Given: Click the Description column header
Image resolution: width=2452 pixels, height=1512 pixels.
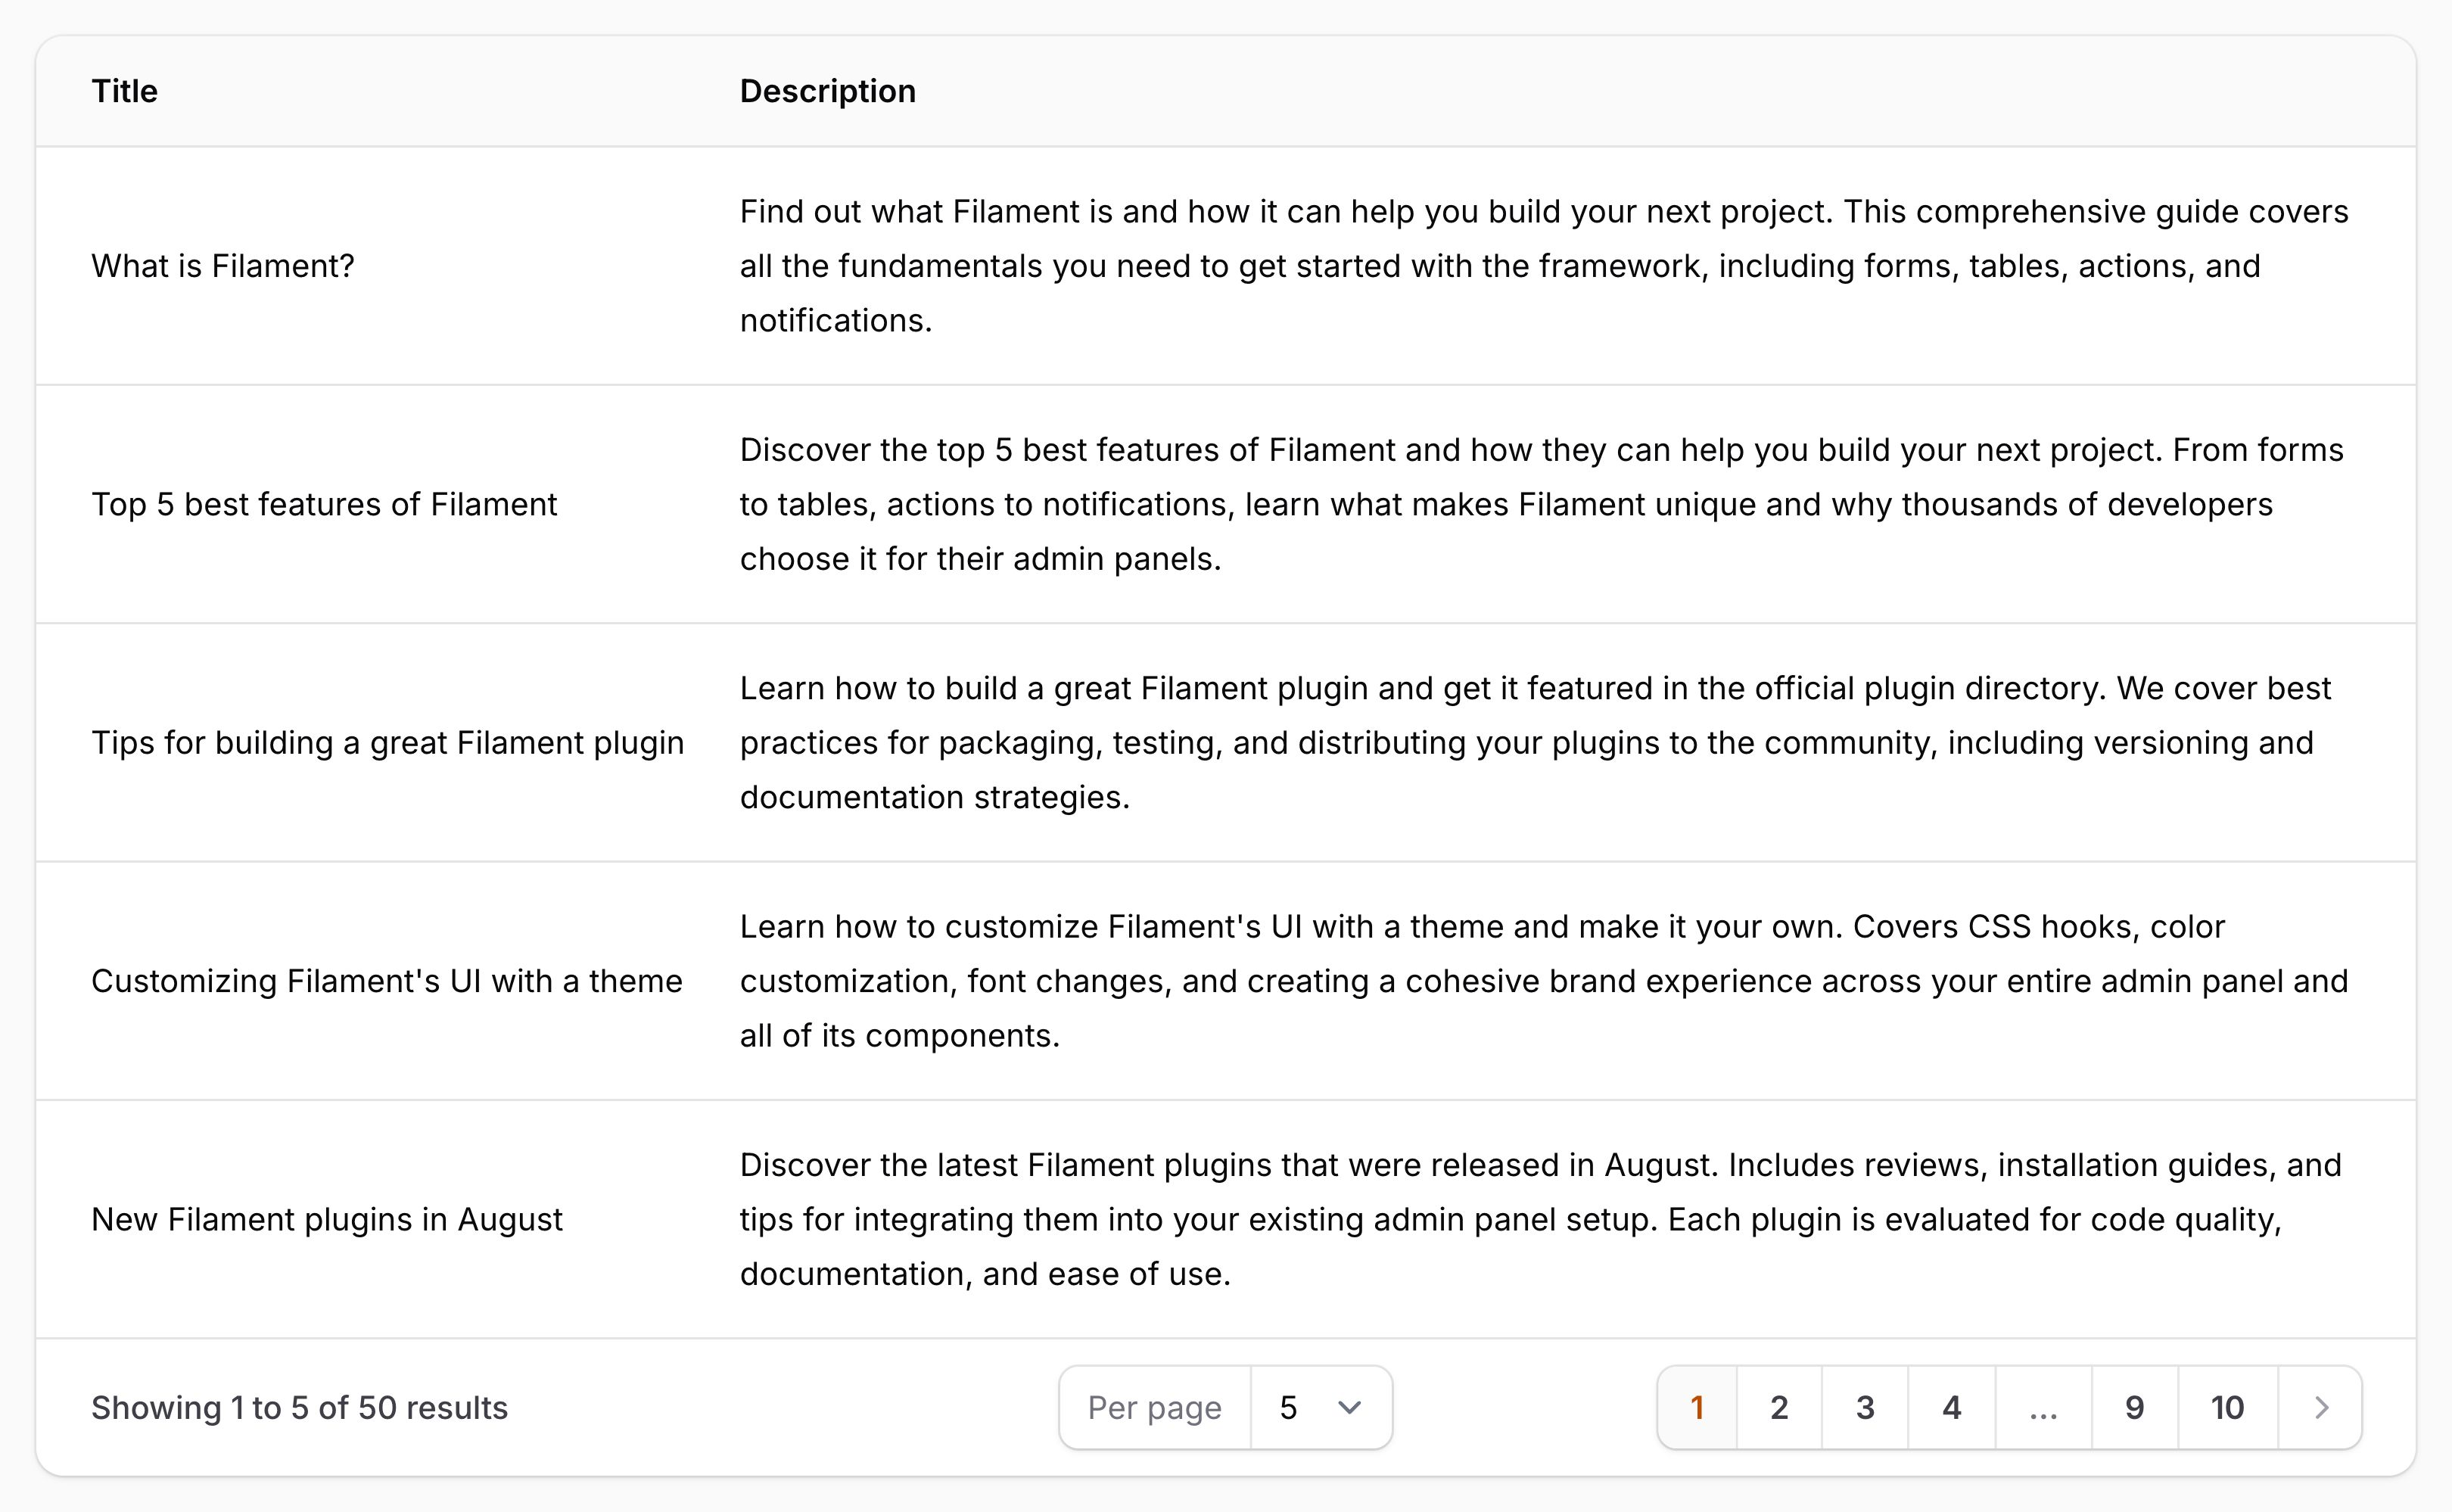Looking at the screenshot, I should [x=828, y=91].
